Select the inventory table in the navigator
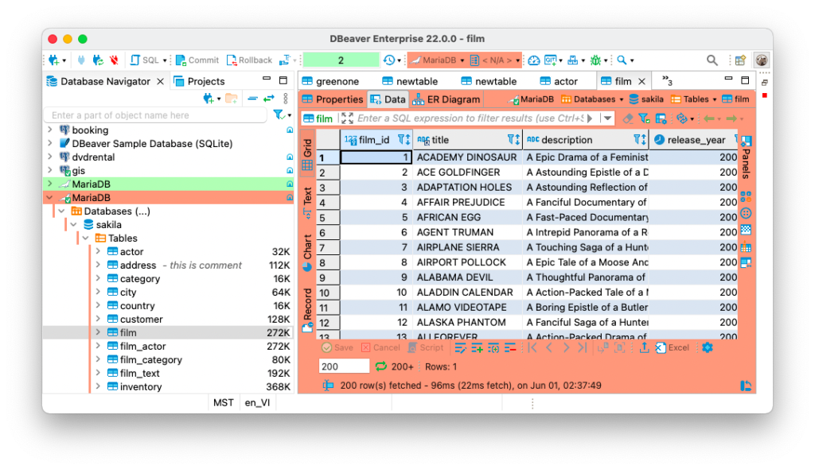The height and width of the screenshot is (469, 815). click(169, 387)
